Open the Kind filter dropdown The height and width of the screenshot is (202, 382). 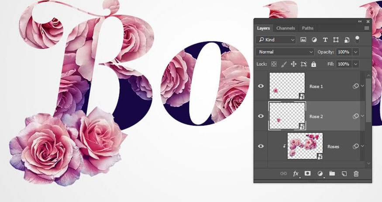tap(276, 40)
